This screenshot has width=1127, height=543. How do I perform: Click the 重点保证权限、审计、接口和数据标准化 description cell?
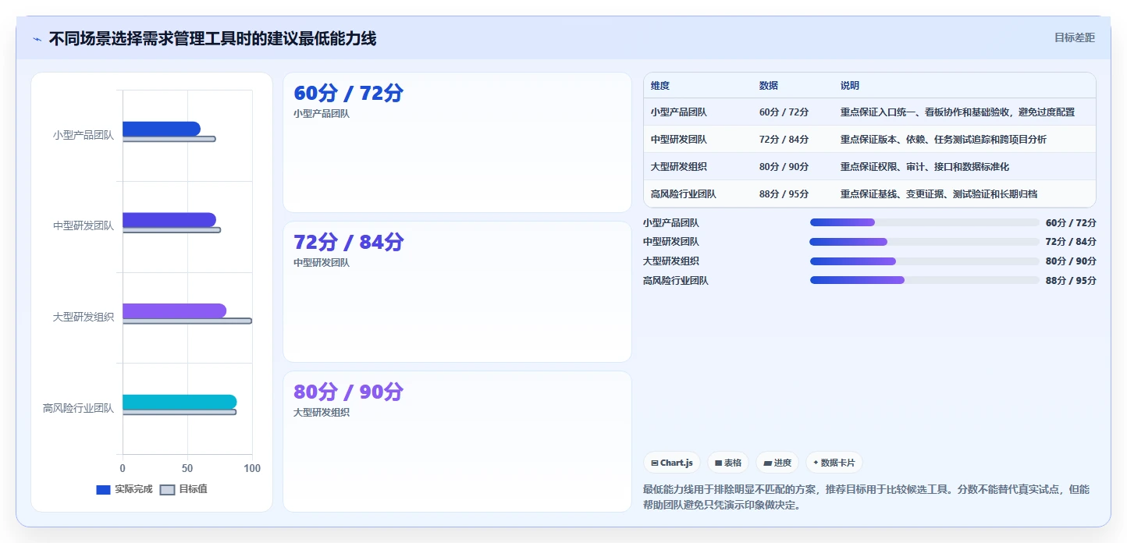[x=926, y=167]
